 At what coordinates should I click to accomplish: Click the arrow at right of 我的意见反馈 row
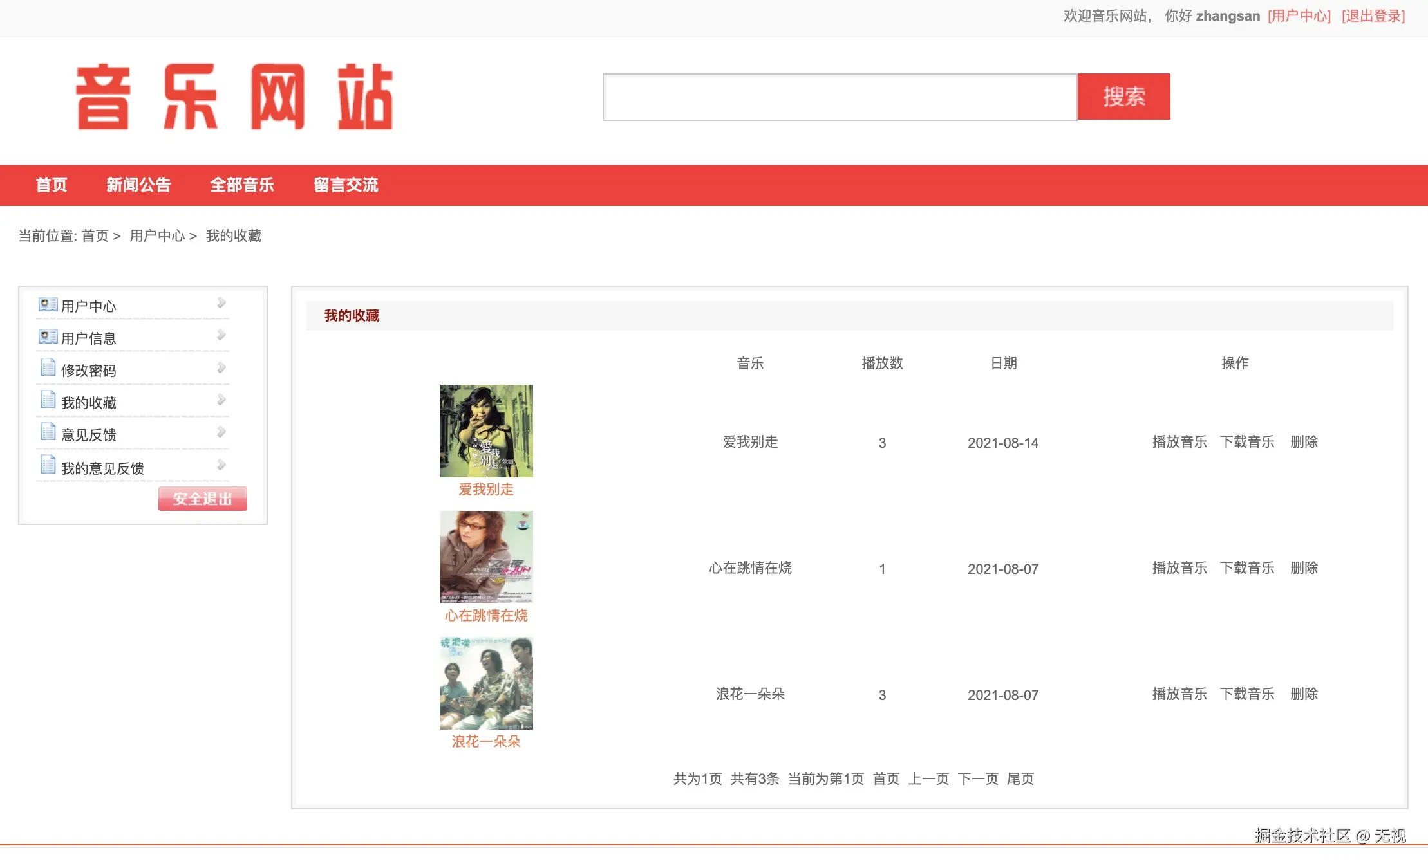[x=221, y=465]
